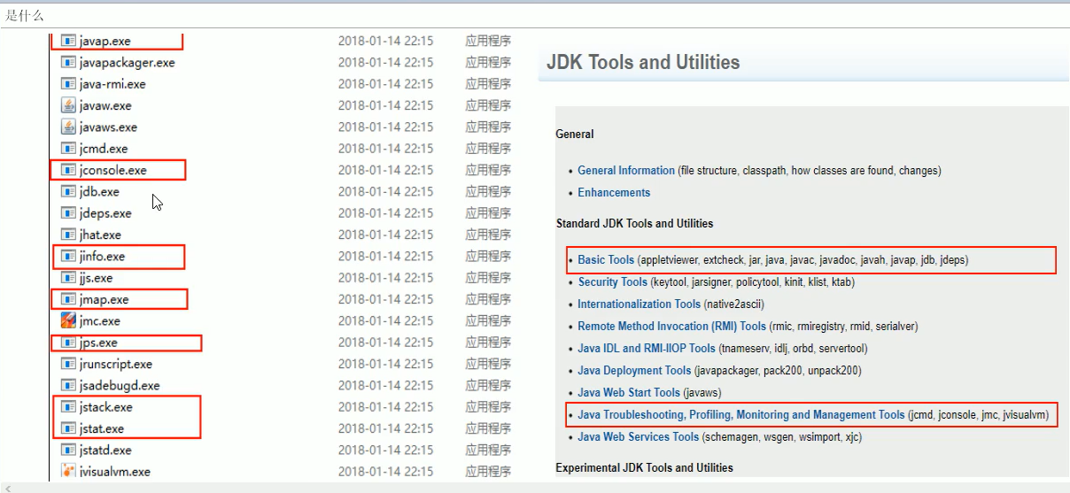
Task: Click the modified date of jstack.exe
Action: pos(385,407)
